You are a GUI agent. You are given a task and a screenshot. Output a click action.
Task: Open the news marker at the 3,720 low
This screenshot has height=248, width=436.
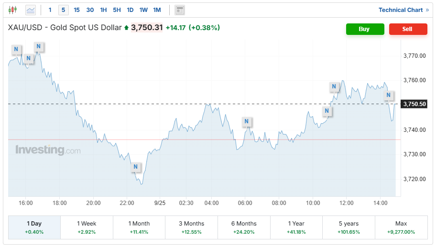click(136, 167)
